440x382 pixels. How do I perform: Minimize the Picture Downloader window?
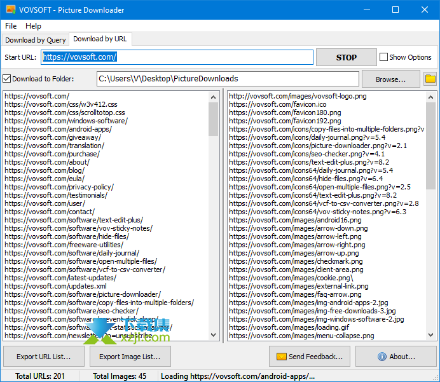[367, 10]
